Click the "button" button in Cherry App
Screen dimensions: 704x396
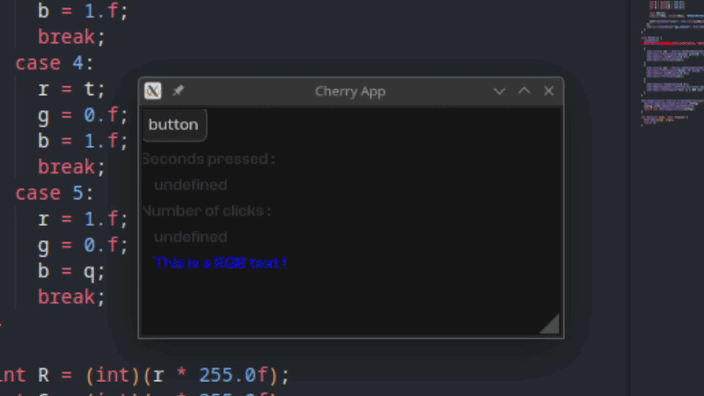click(x=174, y=125)
